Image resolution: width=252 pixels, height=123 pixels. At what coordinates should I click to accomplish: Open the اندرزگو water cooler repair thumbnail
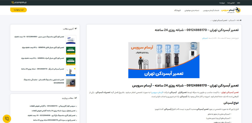tap(71, 72)
